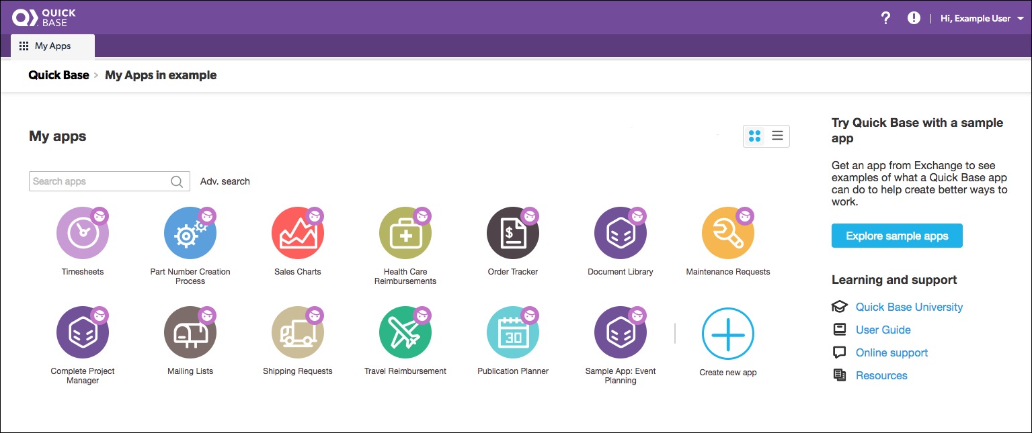Open the Online support link
This screenshot has width=1032, height=433.
891,352
